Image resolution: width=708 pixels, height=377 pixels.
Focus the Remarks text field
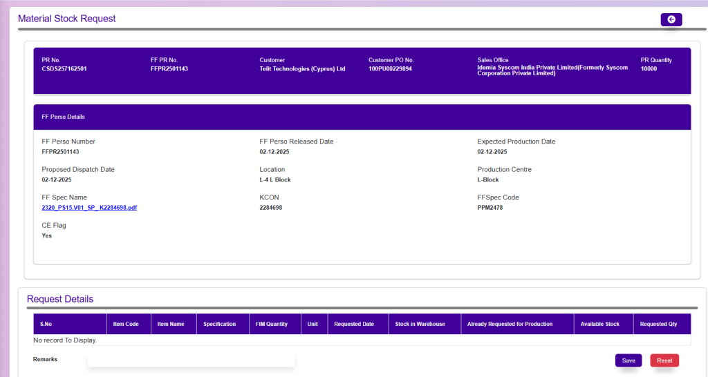coord(191,360)
